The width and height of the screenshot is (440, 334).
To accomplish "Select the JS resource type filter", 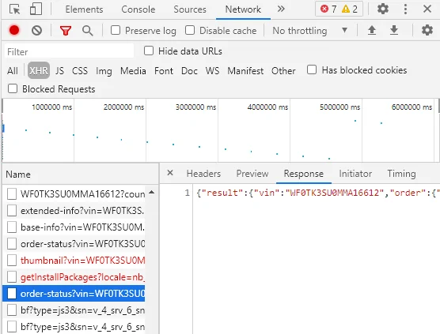I will (x=59, y=70).
